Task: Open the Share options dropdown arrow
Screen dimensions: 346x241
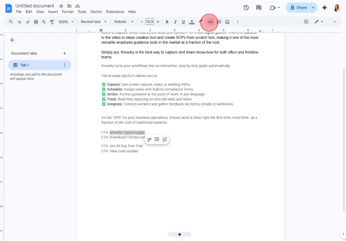Action: click(x=313, y=8)
